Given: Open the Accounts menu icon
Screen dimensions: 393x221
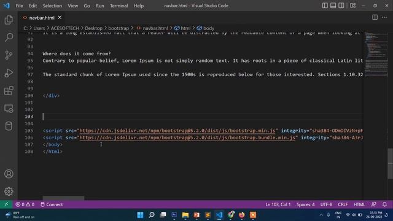Looking at the screenshot, I should (9, 174).
